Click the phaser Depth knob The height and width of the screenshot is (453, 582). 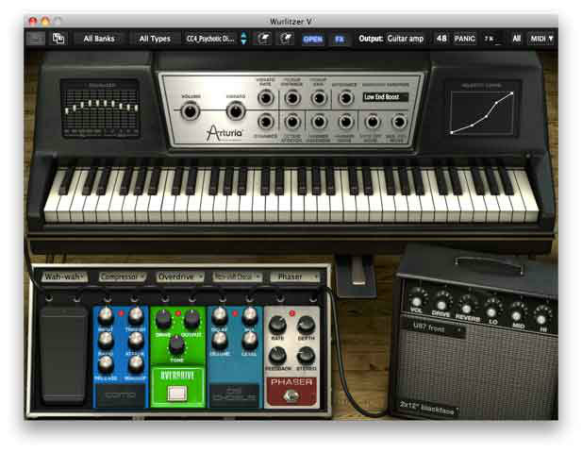click(x=306, y=325)
